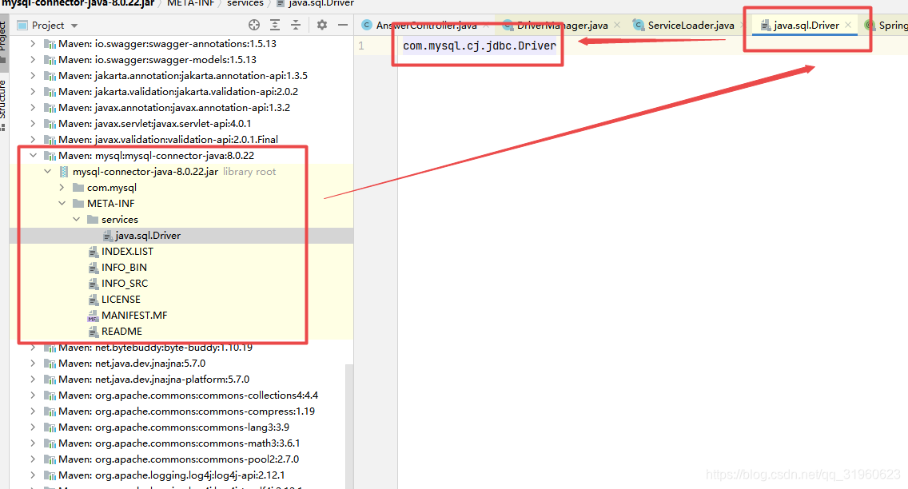Click the project tree vertical scrollbar
Screen dimensions: 908x489
[349, 426]
